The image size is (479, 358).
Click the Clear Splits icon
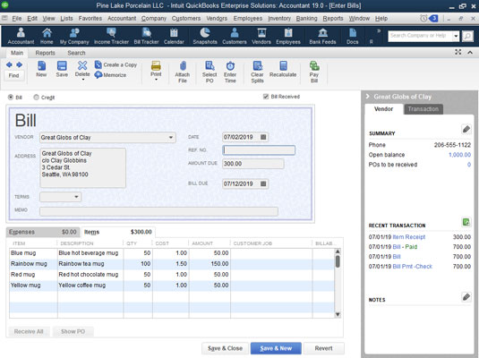coord(257,66)
